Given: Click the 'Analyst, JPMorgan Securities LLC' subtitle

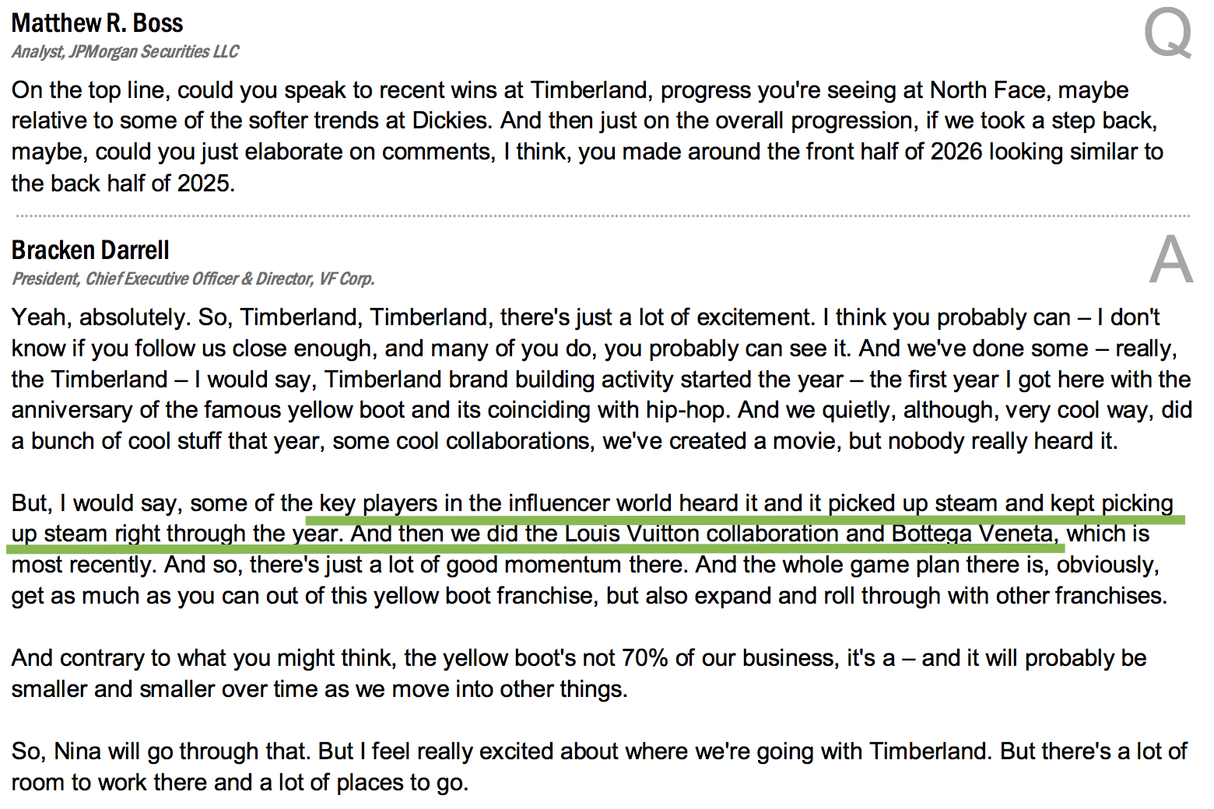Looking at the screenshot, I should 125,51.
